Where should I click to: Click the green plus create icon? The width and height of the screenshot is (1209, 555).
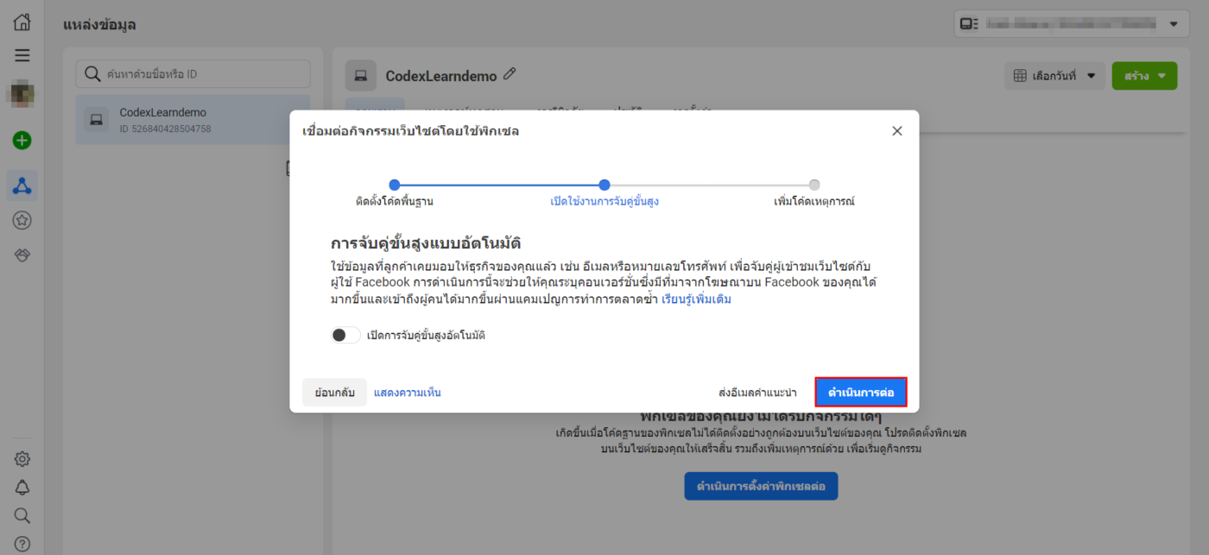22,141
